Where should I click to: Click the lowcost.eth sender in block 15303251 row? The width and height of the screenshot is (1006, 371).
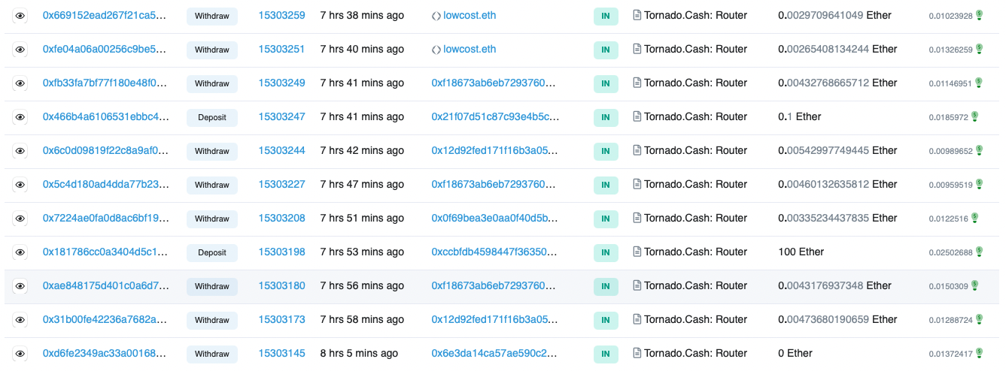tap(470, 50)
